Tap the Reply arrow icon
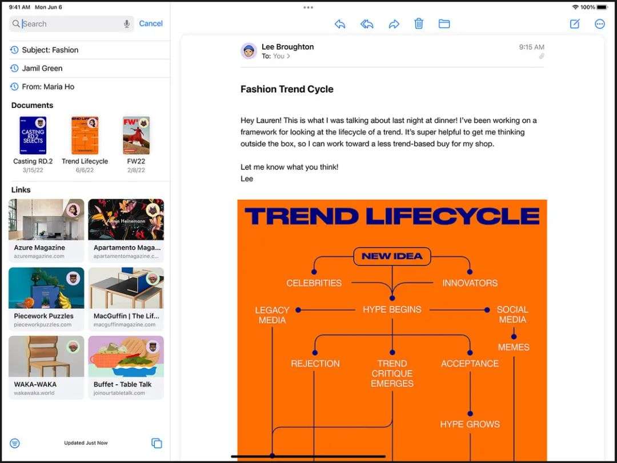This screenshot has width=617, height=463. [x=340, y=24]
